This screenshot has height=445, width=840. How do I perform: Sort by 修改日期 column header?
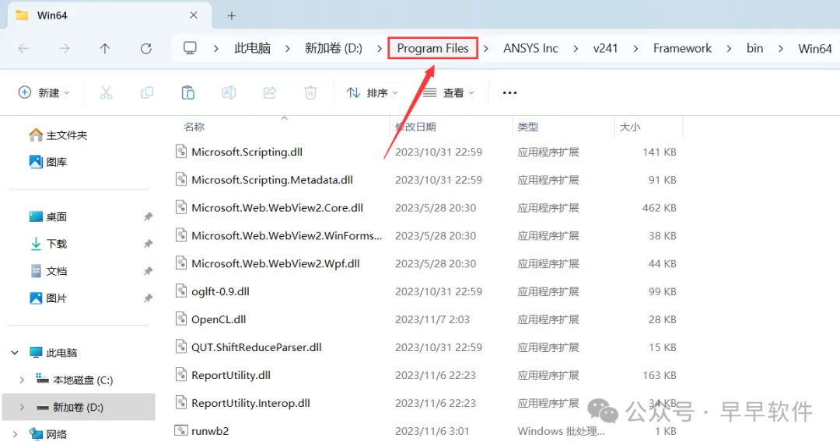pos(415,127)
